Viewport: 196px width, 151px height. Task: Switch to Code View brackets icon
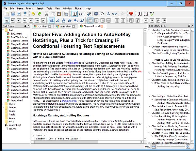click(80, 14)
